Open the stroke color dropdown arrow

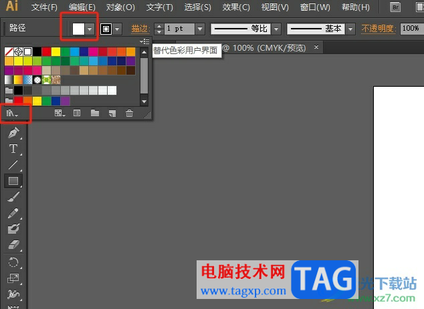tap(117, 29)
